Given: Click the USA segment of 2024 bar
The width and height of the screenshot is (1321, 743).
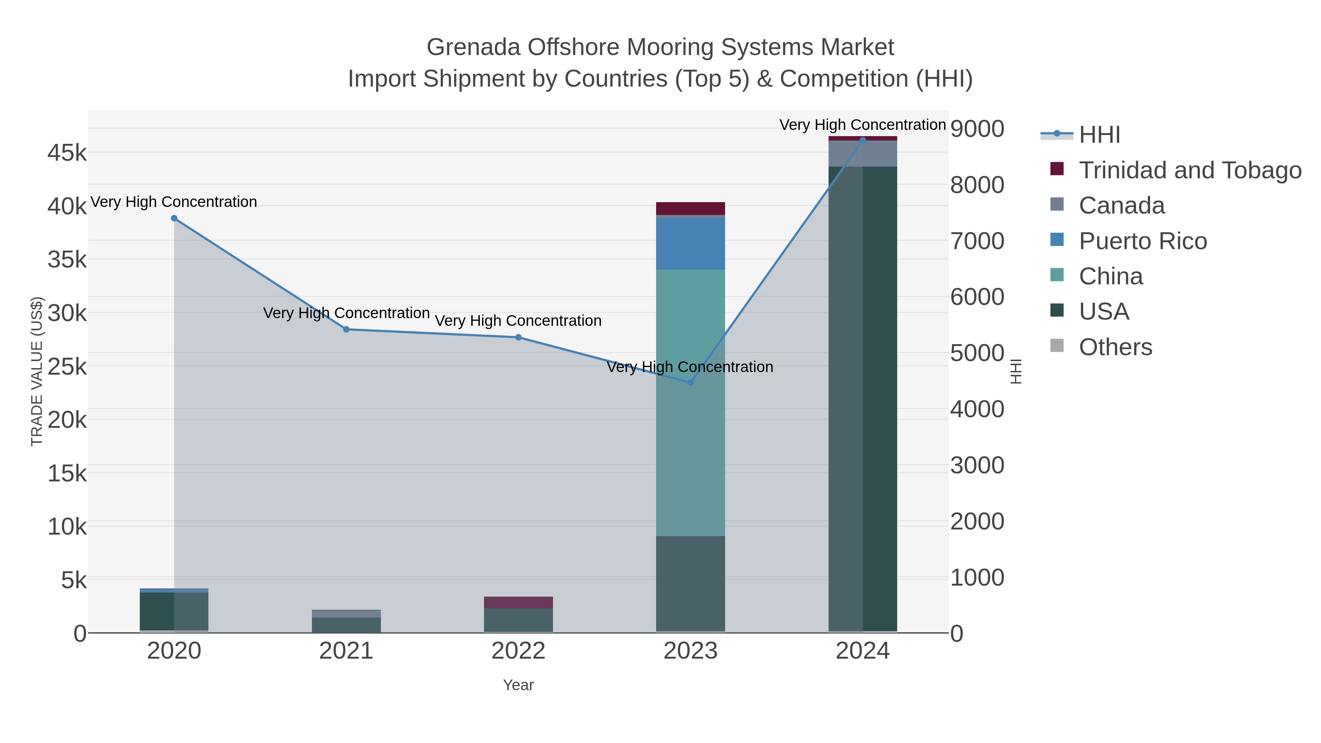Looking at the screenshot, I should point(863,399).
